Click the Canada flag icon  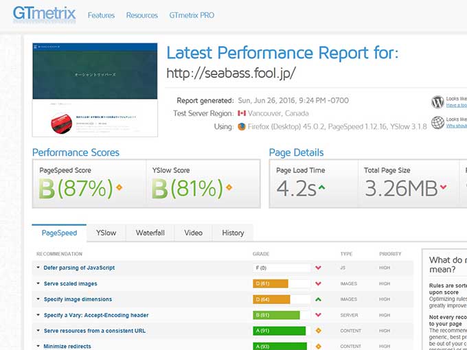(242, 113)
